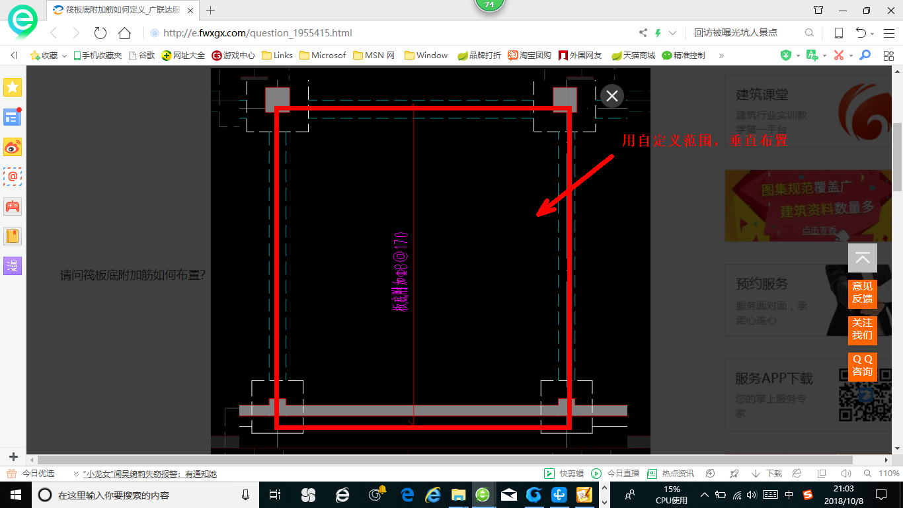Open the book reader sidebar icon
Screen dimensions: 903x508
[x=13, y=236]
